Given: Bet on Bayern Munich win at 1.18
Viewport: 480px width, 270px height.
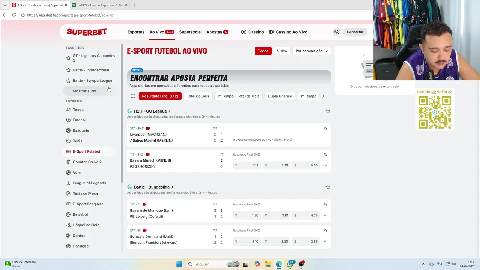Looking at the screenshot, I should (x=247, y=165).
